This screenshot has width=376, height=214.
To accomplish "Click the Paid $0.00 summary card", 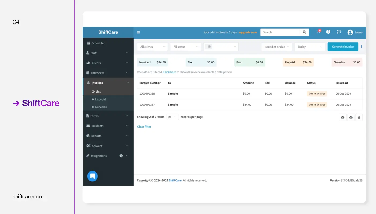I will coord(250,62).
